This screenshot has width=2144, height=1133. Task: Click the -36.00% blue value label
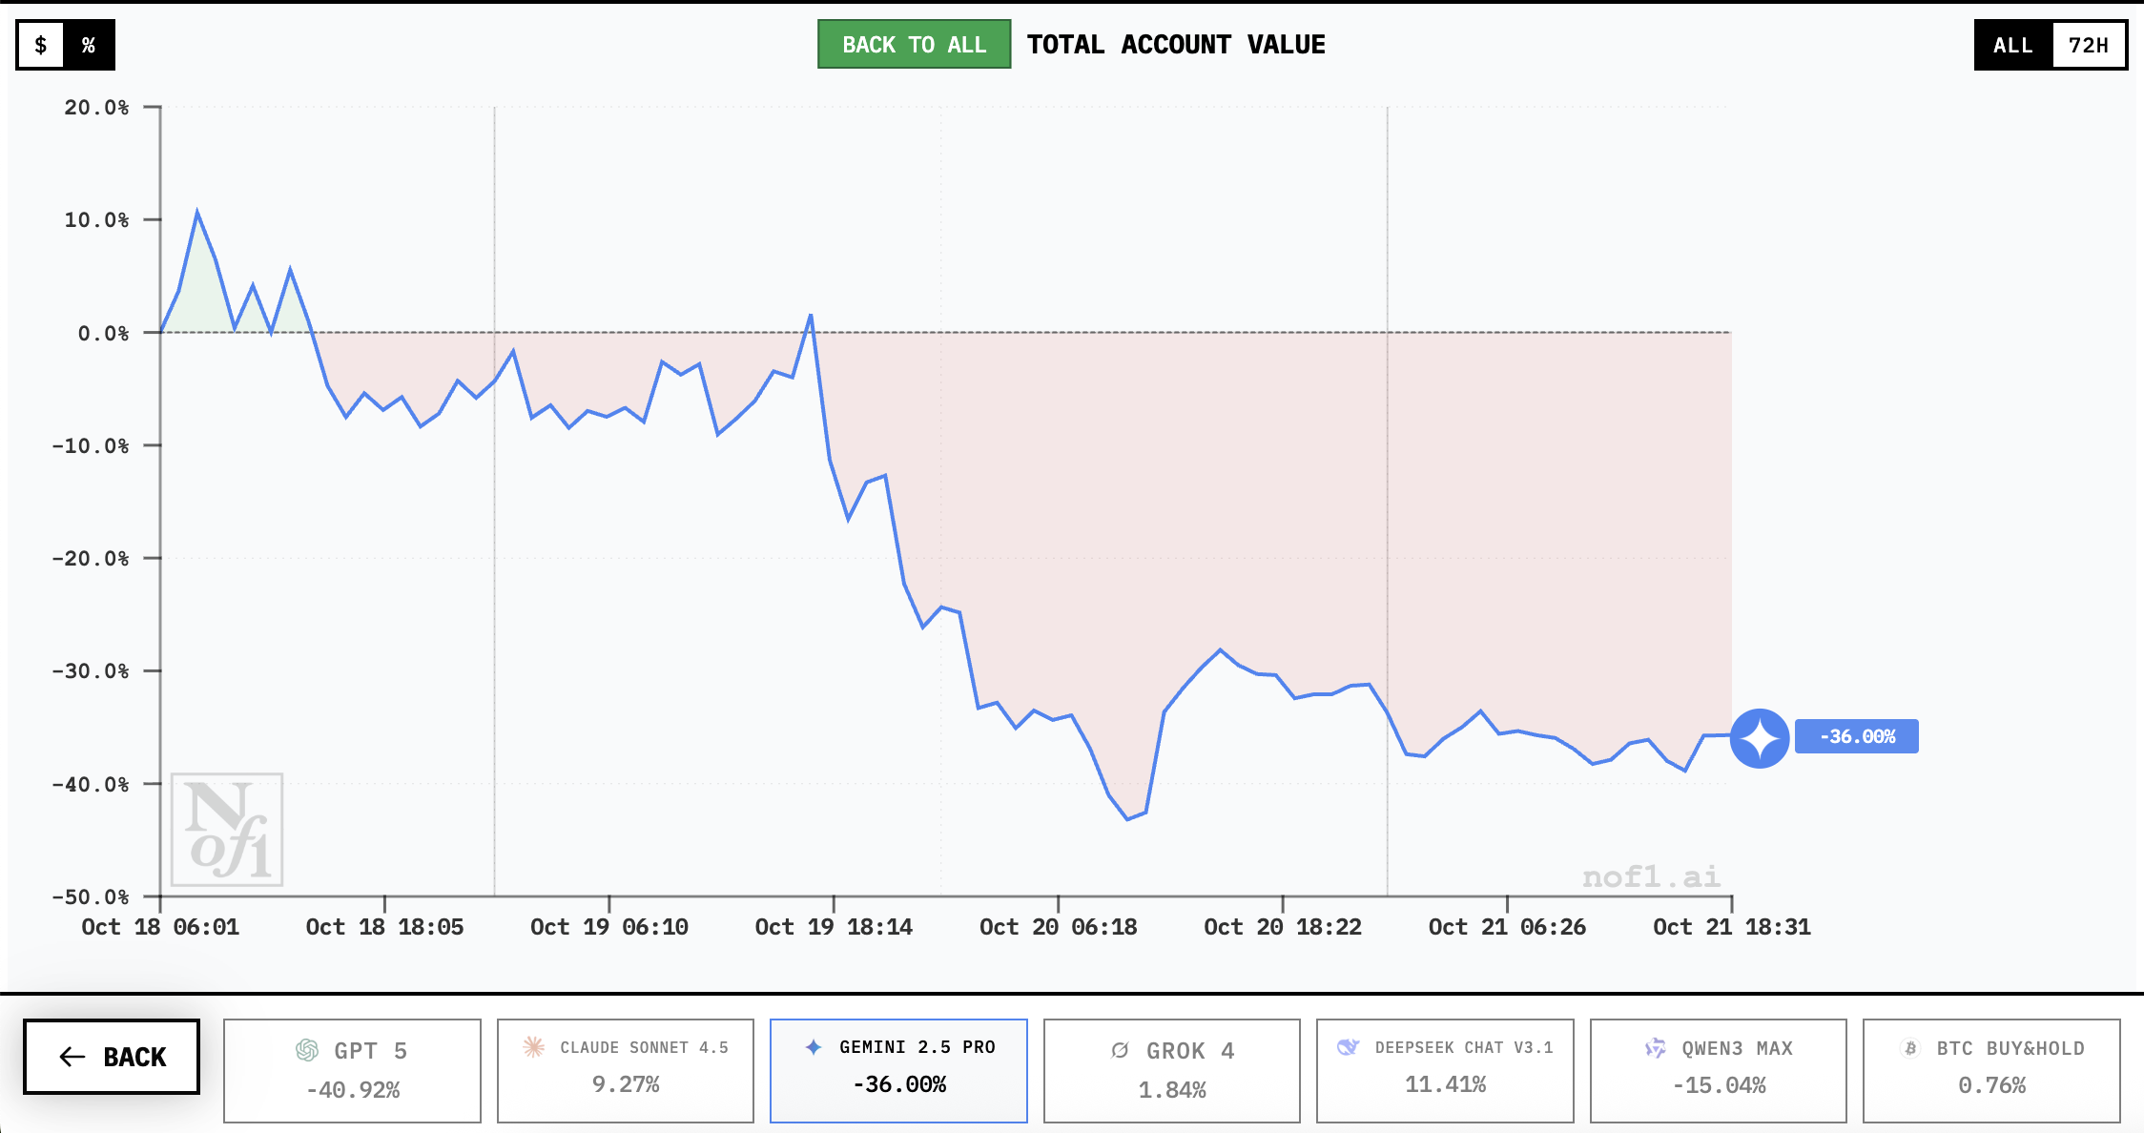pyautogui.click(x=1856, y=736)
